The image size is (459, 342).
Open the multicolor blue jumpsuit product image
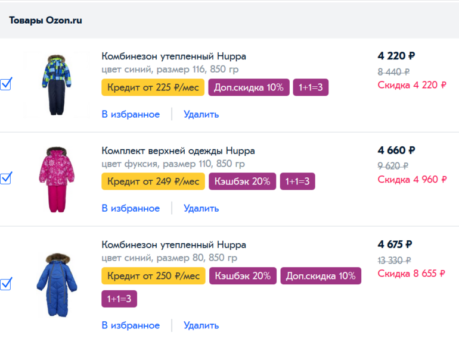pyautogui.click(x=57, y=85)
